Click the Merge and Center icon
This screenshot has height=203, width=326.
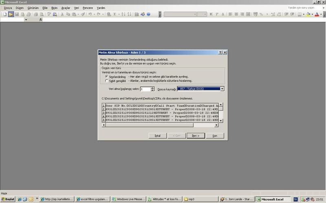point(248,14)
